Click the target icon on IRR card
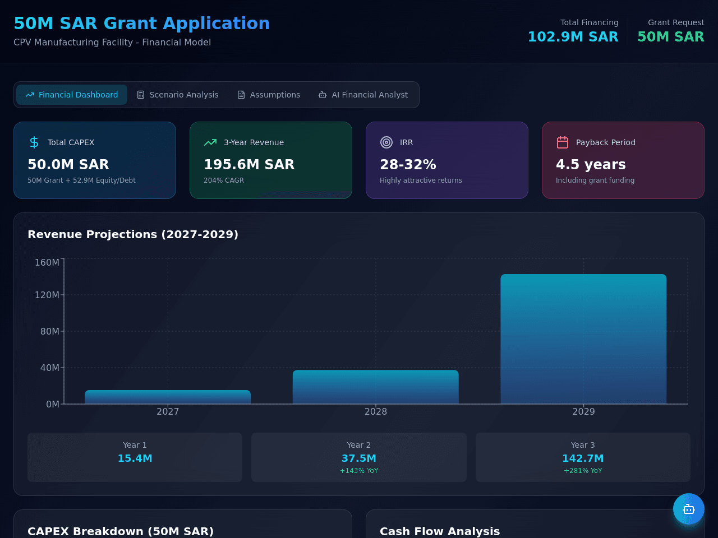Image resolution: width=718 pixels, height=538 pixels. click(x=386, y=142)
